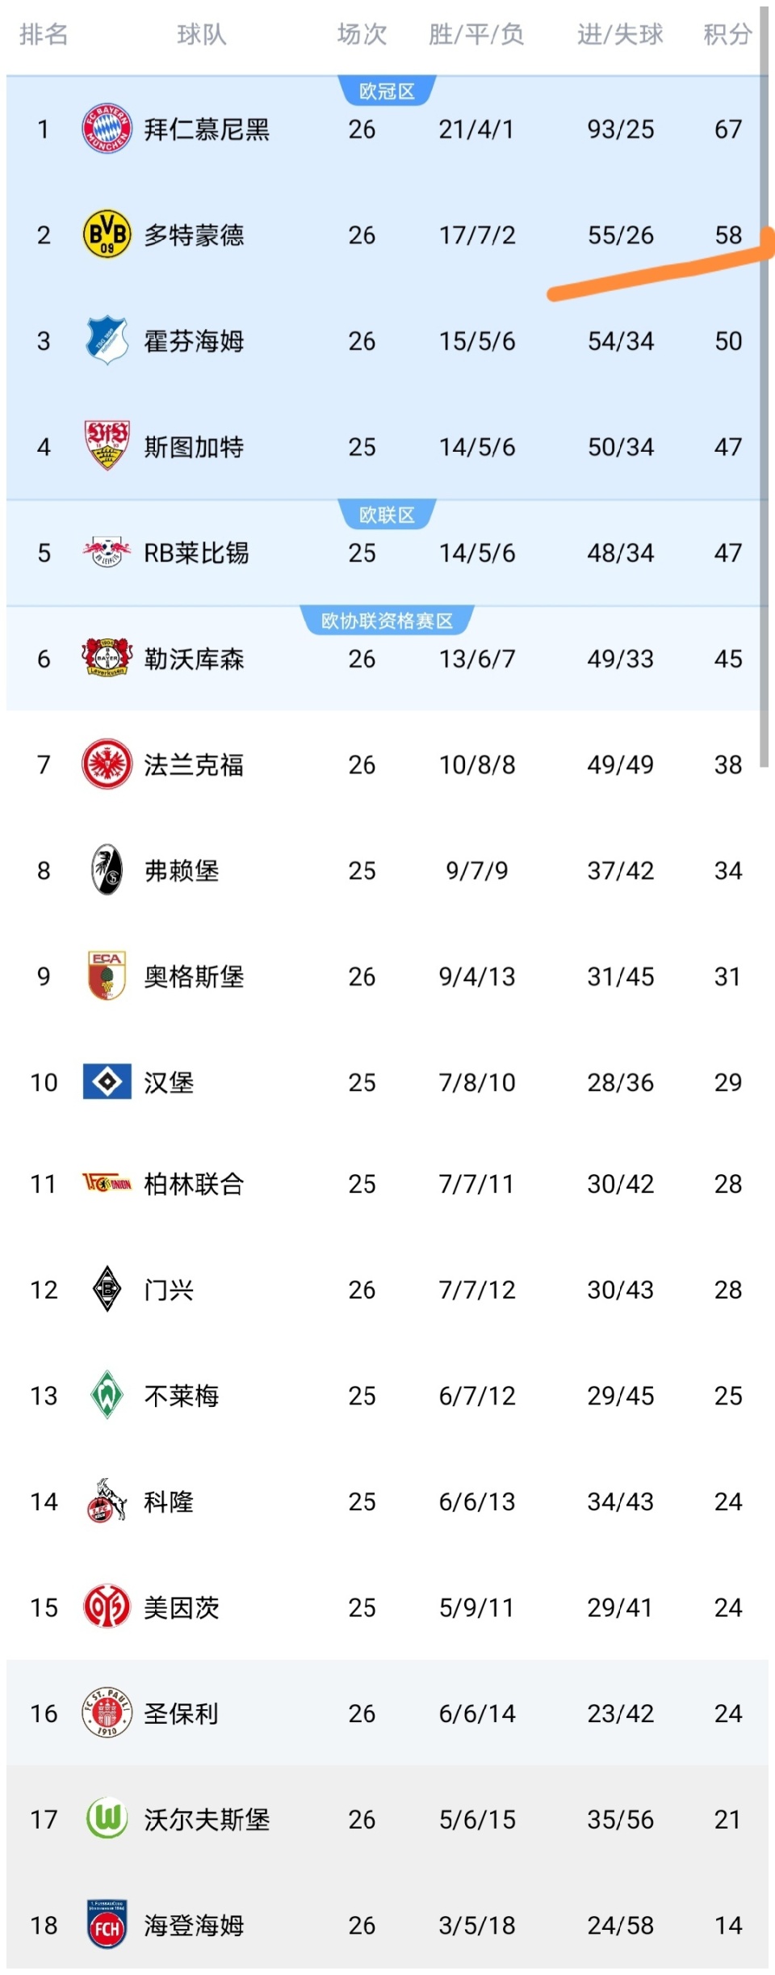Open the Wolfsburg green W logo
Screen dimensions: 775x1975
[x=107, y=1818]
